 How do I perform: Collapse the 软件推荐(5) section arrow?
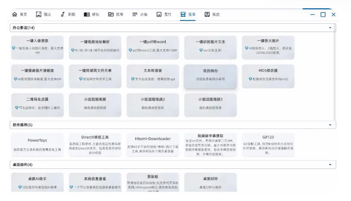pos(330,125)
